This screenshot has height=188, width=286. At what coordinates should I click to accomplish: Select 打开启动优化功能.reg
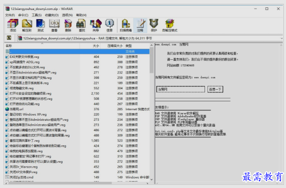[25, 104]
